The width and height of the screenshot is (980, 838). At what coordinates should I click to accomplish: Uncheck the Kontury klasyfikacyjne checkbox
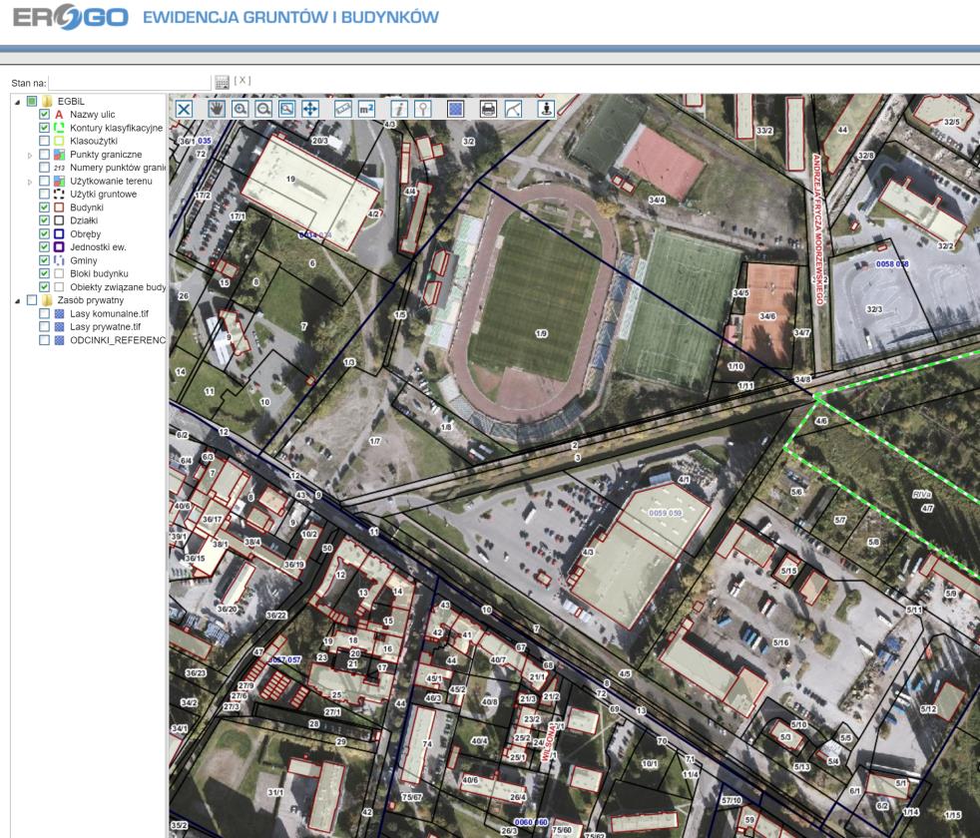pyautogui.click(x=44, y=128)
